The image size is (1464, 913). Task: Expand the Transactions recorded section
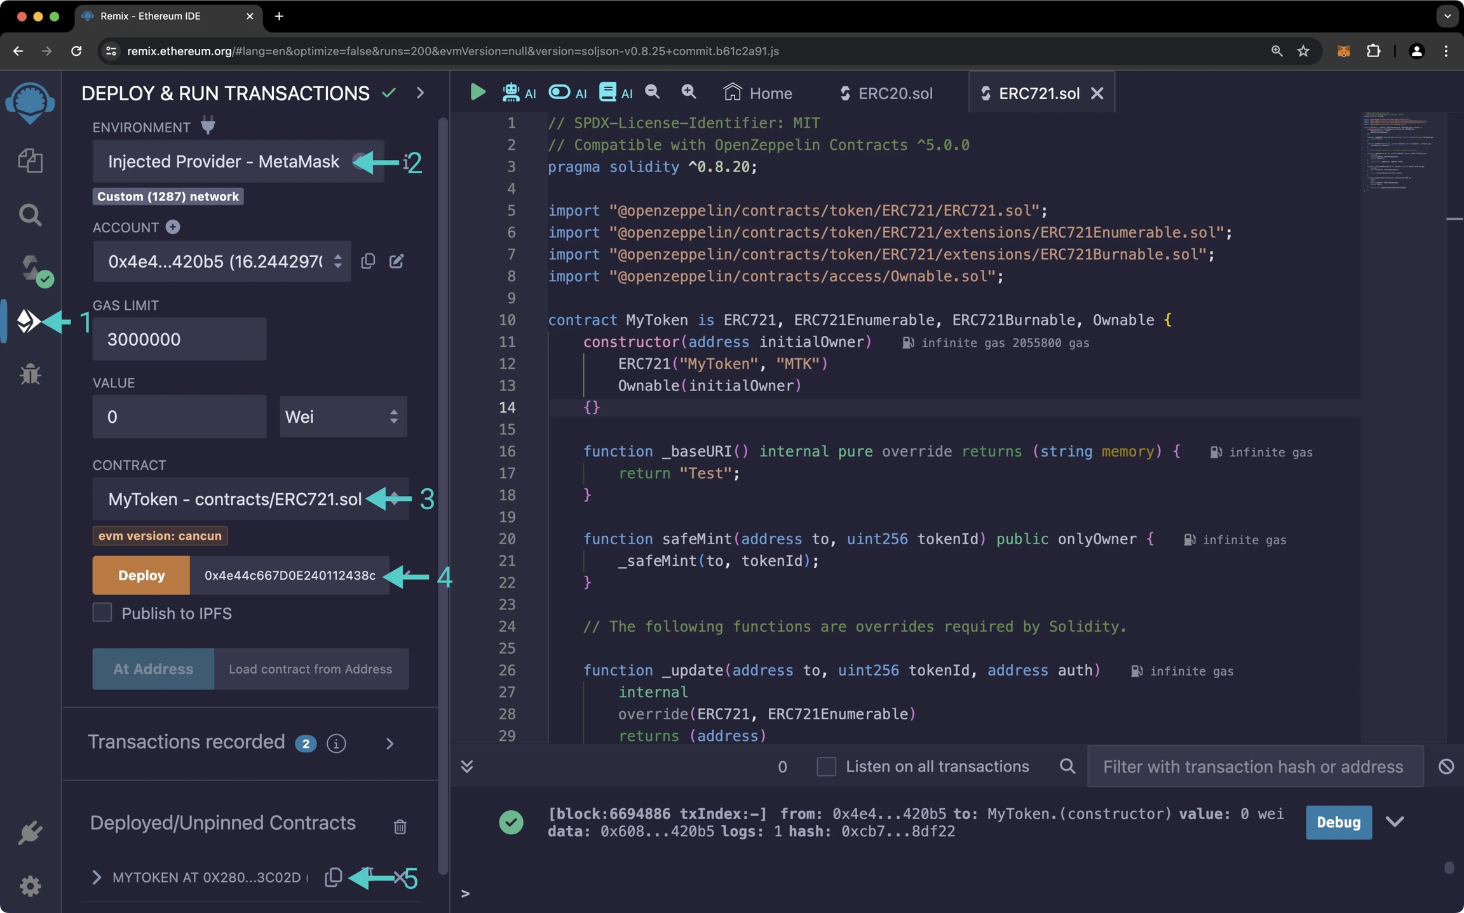[390, 743]
